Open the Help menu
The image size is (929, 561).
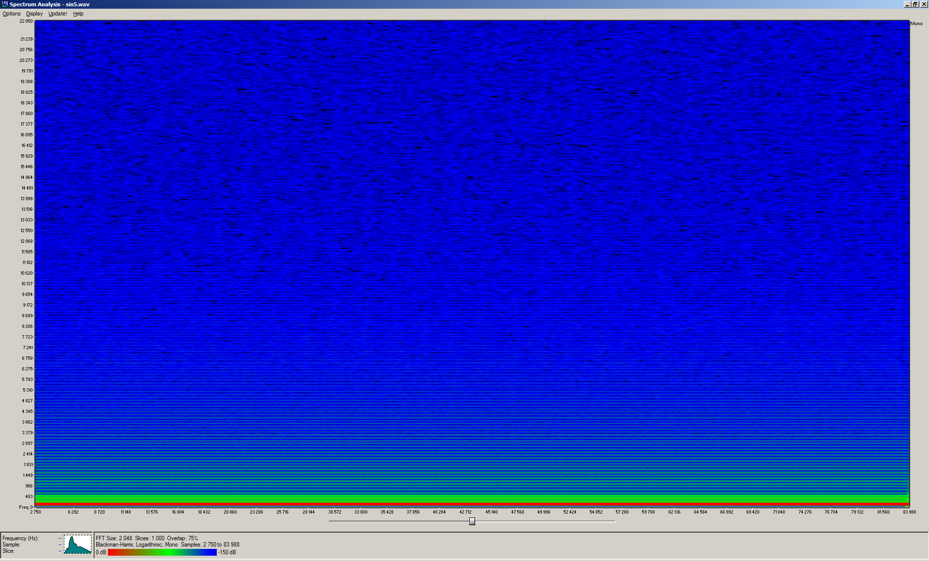point(78,14)
